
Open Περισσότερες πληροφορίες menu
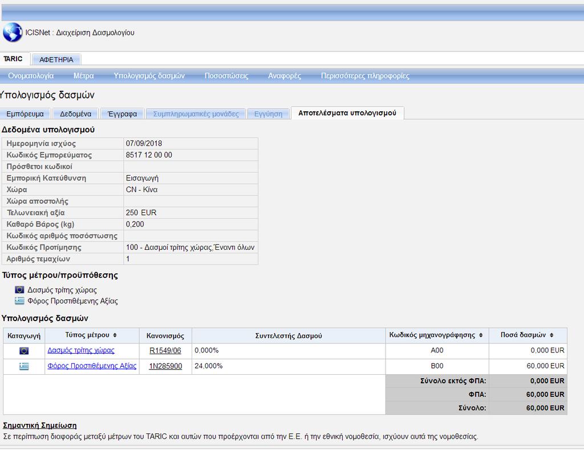pos(365,76)
